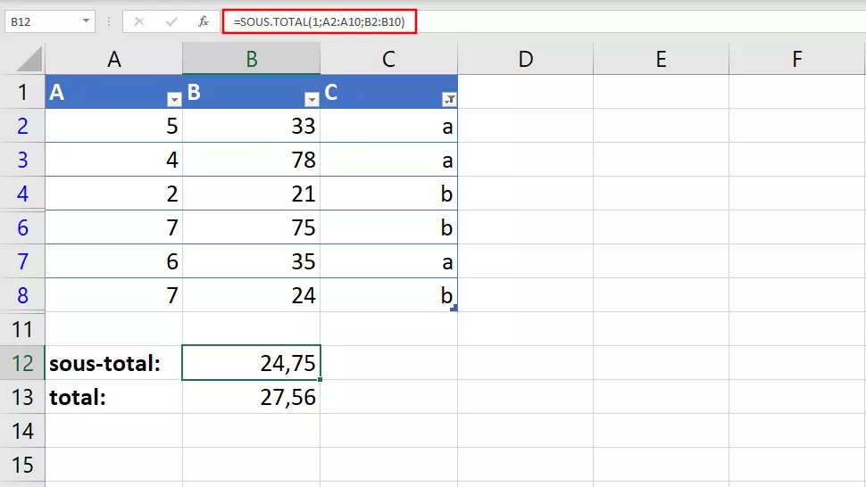The image size is (866, 487).
Task: Click the Cancel (X) formula bar icon
Action: 138,21
